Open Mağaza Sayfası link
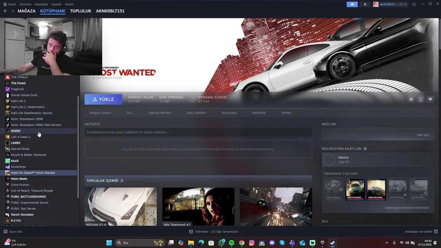441x248 pixels. 100,113
